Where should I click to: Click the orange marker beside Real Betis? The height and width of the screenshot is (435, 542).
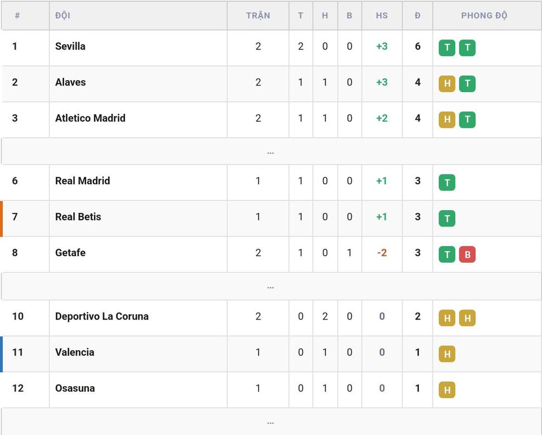point(2,219)
